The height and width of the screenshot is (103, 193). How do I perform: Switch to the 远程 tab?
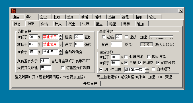(x=127, y=17)
